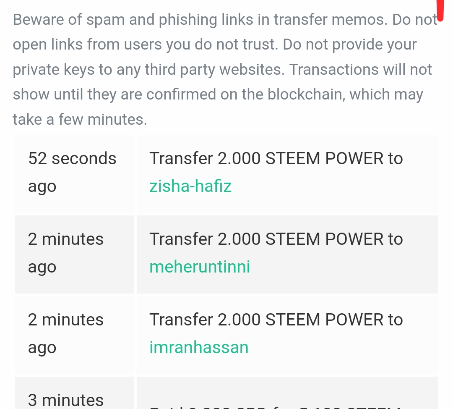Viewport: 453px width, 409px height.
Task: Click transfer description above imranhassan
Action: coord(276,320)
